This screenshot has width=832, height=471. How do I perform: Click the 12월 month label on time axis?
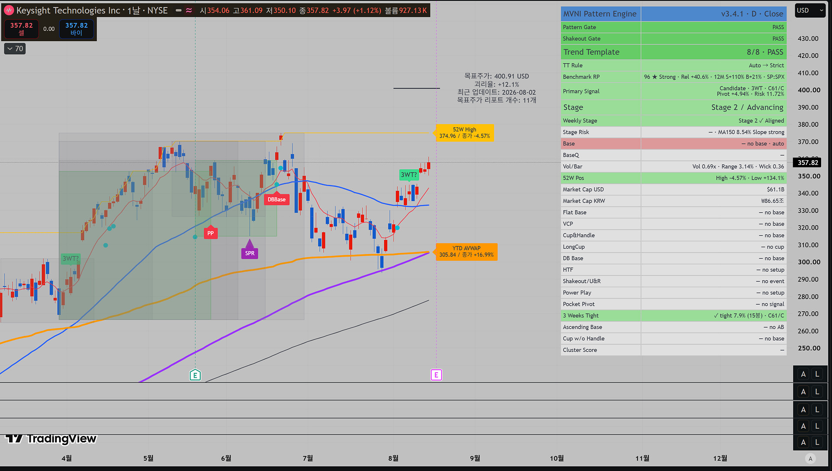[x=720, y=458]
